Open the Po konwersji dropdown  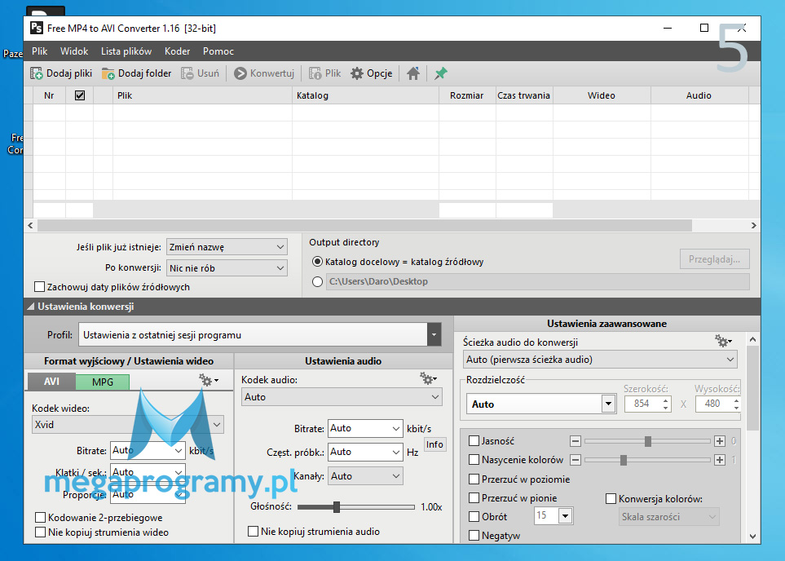pos(227,268)
